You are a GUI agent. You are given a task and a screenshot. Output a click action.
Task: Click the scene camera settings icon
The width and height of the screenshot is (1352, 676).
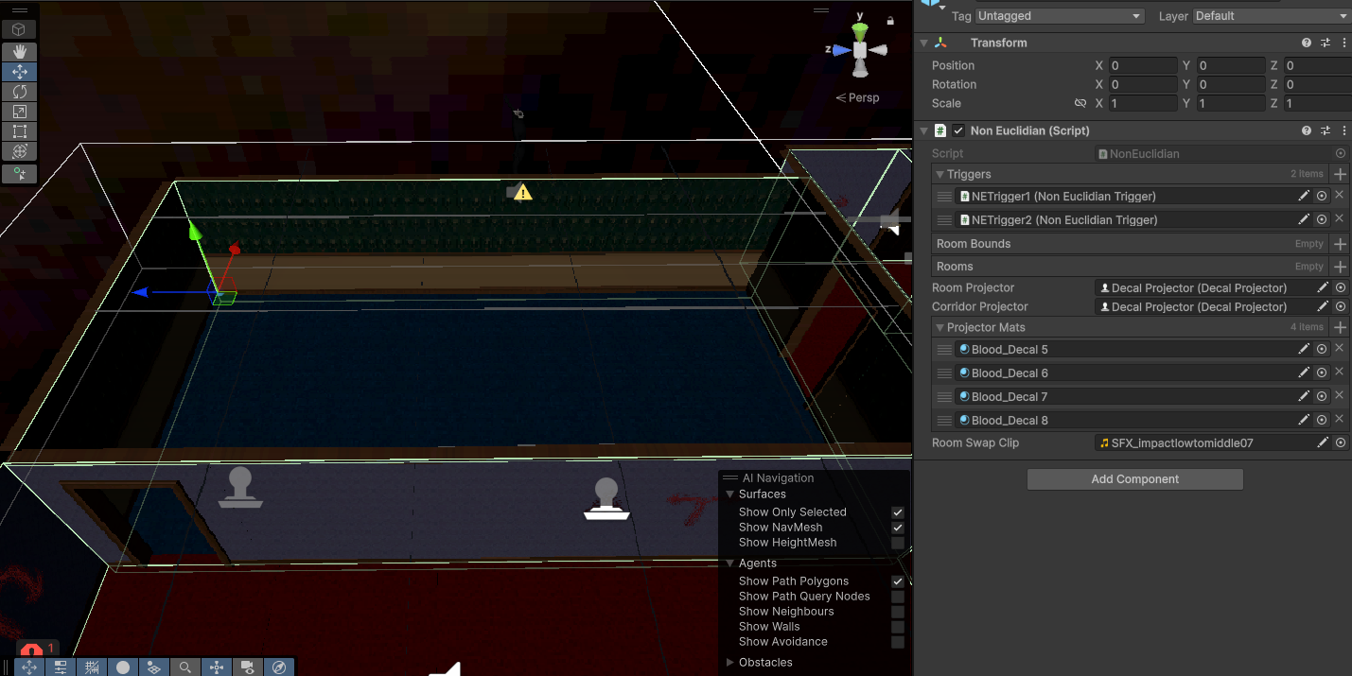(x=247, y=667)
